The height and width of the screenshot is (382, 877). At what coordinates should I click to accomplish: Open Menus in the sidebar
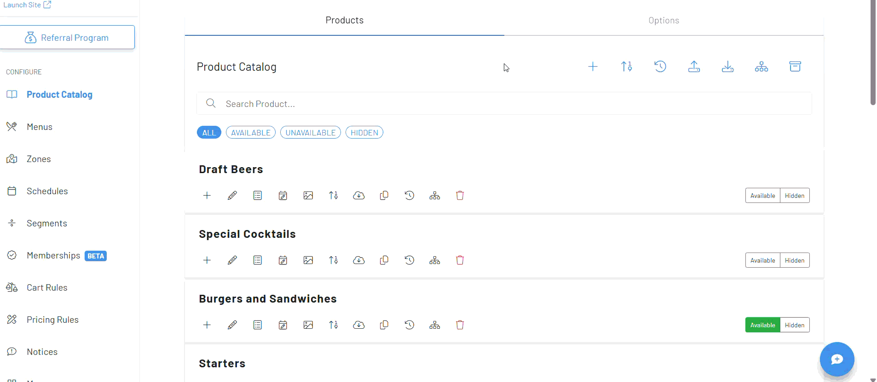[40, 127]
